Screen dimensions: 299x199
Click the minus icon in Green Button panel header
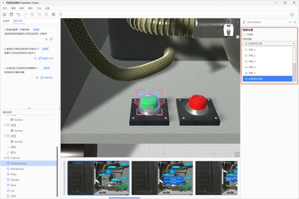point(290,22)
